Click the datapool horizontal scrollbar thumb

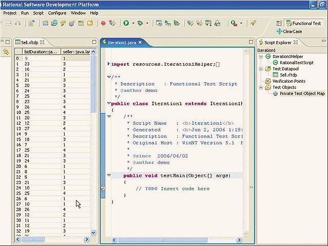pos(33,239)
